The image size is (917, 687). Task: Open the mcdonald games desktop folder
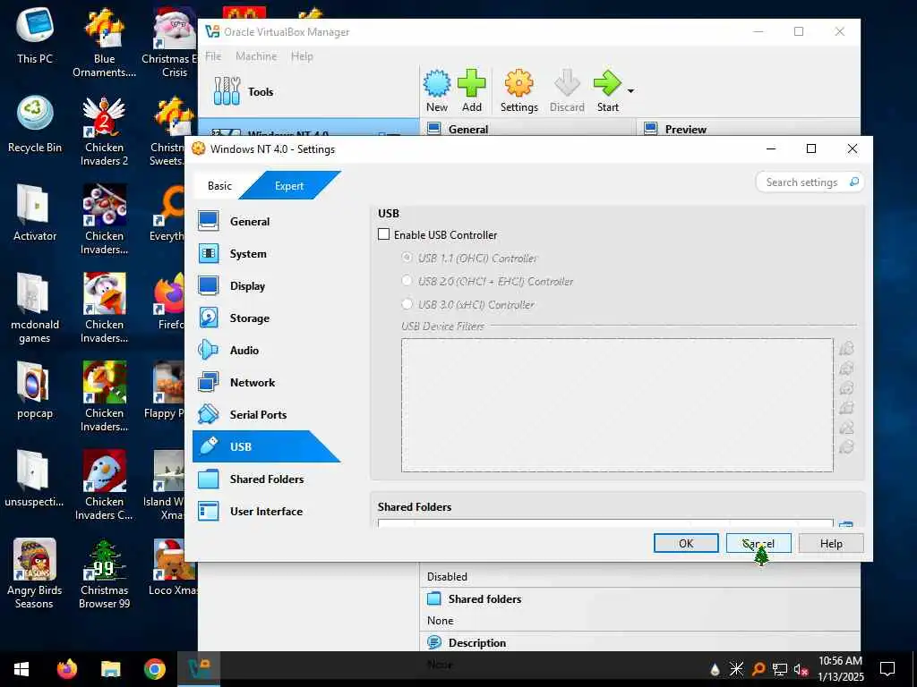tap(35, 309)
